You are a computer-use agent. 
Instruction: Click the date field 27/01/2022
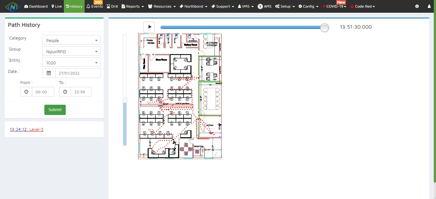pos(78,73)
